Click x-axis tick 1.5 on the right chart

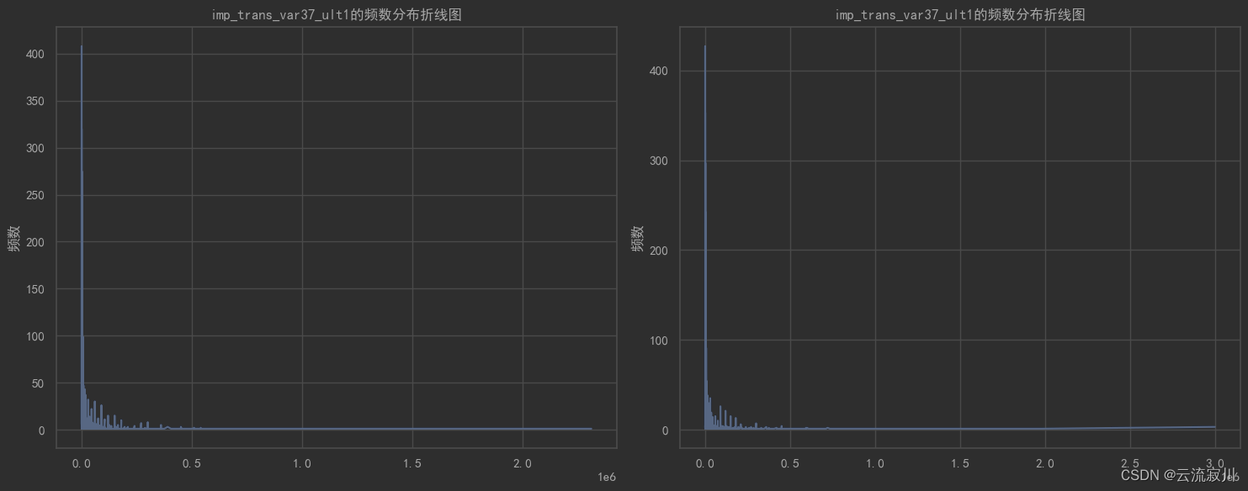click(x=960, y=463)
